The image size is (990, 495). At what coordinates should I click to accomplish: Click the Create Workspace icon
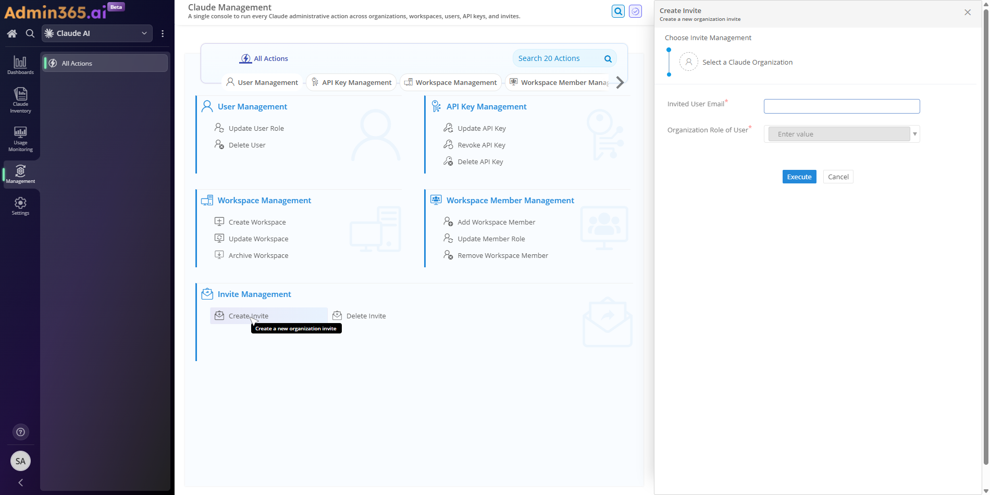point(219,221)
